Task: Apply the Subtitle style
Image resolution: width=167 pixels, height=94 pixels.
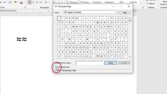Action: pyautogui.click(x=133, y=2)
